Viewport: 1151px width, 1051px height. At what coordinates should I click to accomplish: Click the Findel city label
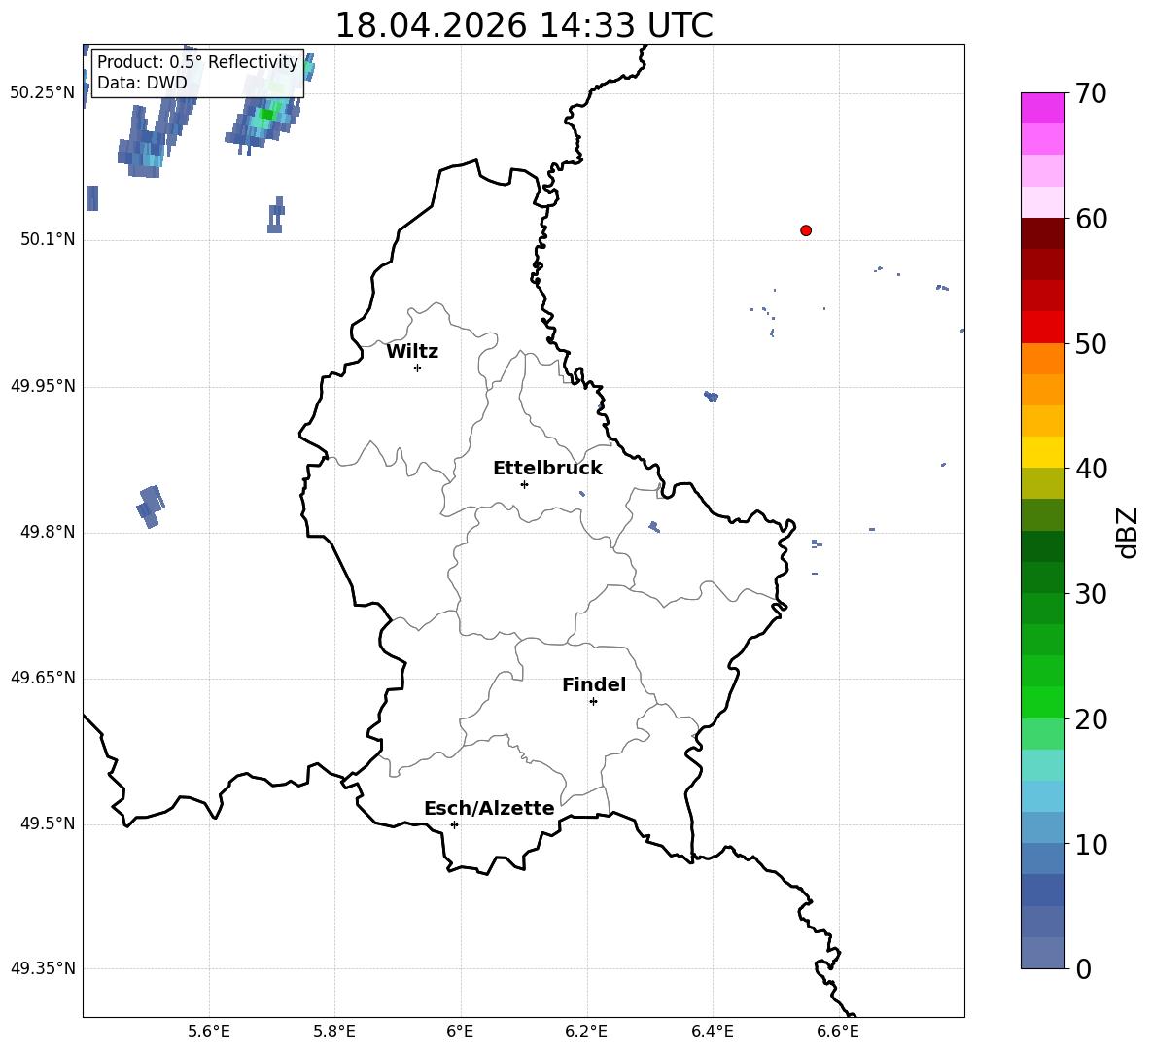tap(594, 684)
